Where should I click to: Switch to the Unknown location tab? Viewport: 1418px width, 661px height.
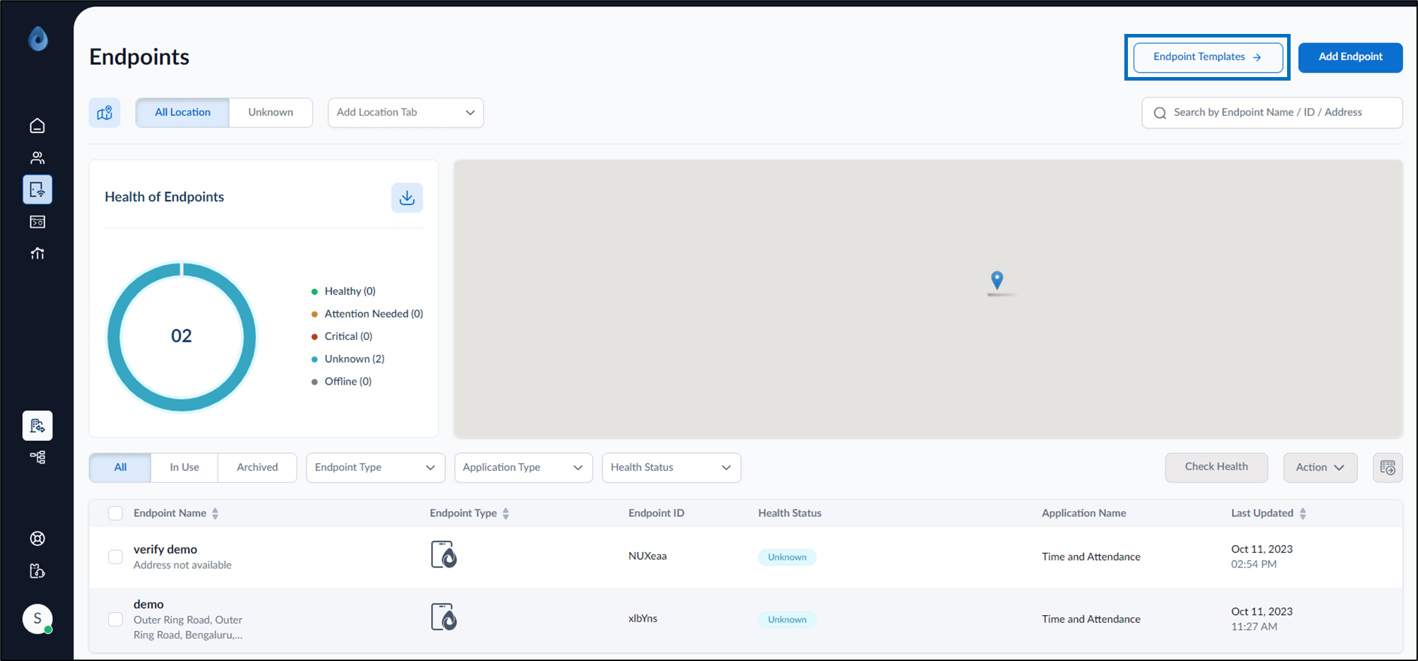click(270, 112)
